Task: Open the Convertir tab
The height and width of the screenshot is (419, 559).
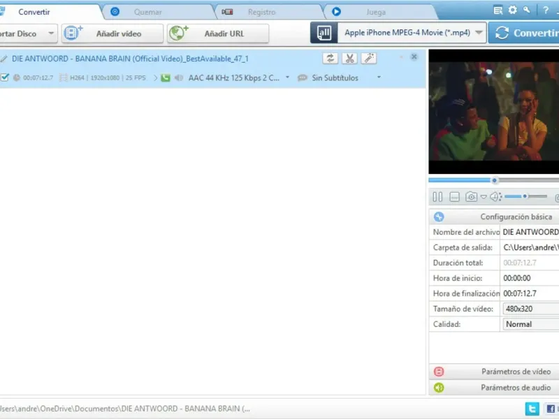Action: point(34,12)
